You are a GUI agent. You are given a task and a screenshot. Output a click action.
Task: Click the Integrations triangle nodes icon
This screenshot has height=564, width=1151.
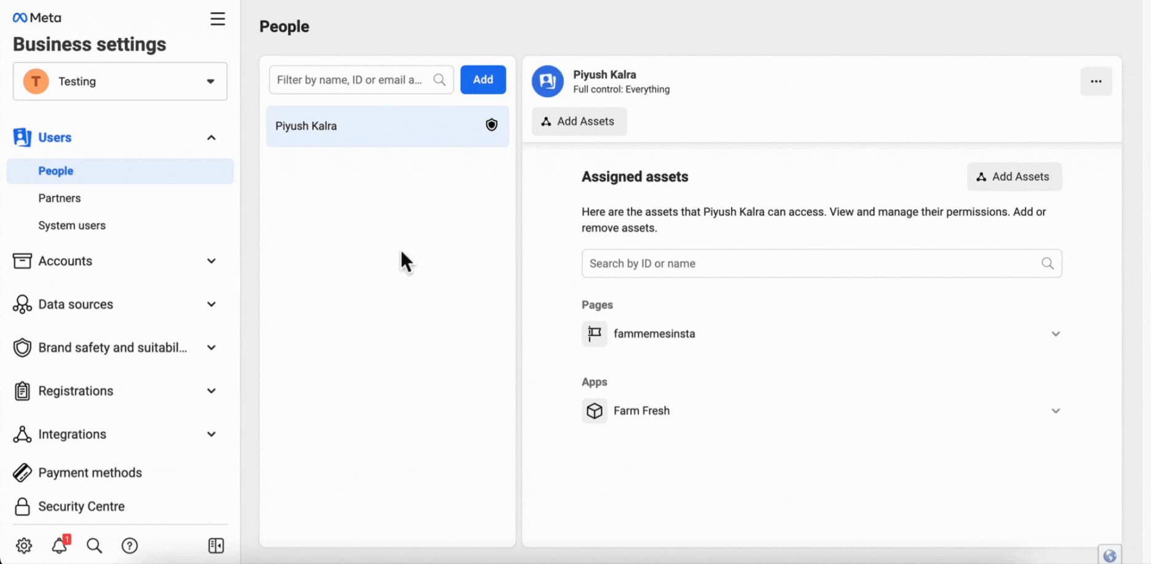(22, 434)
